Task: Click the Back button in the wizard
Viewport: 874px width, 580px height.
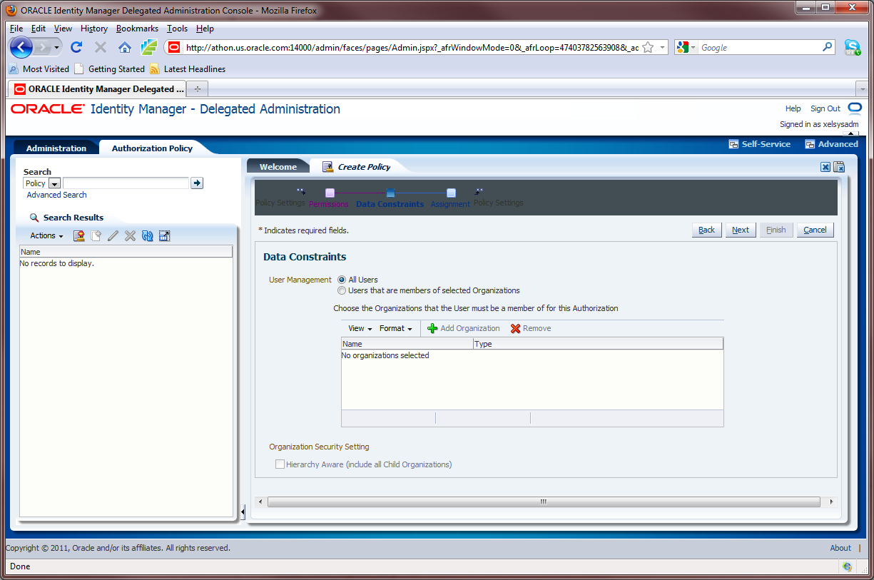Action: [x=706, y=230]
